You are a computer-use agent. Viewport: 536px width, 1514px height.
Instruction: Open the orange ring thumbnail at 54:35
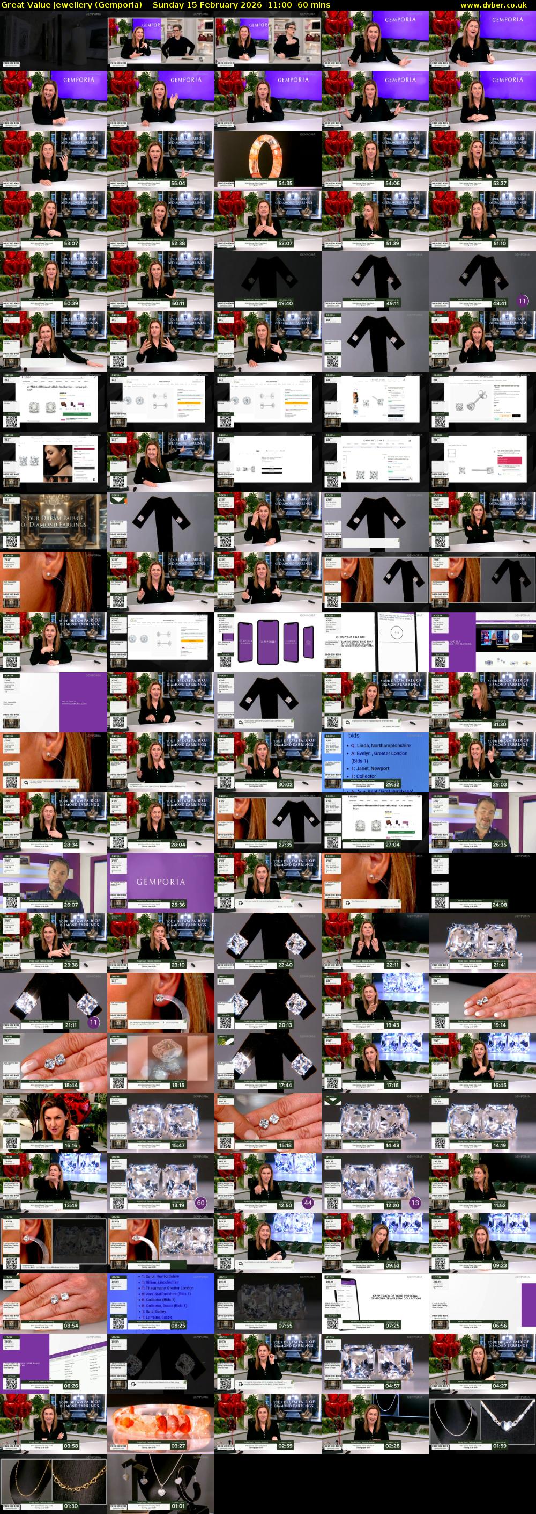click(x=267, y=159)
